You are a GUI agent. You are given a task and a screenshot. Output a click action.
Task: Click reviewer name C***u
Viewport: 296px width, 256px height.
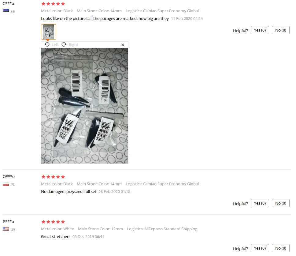[x=8, y=3]
